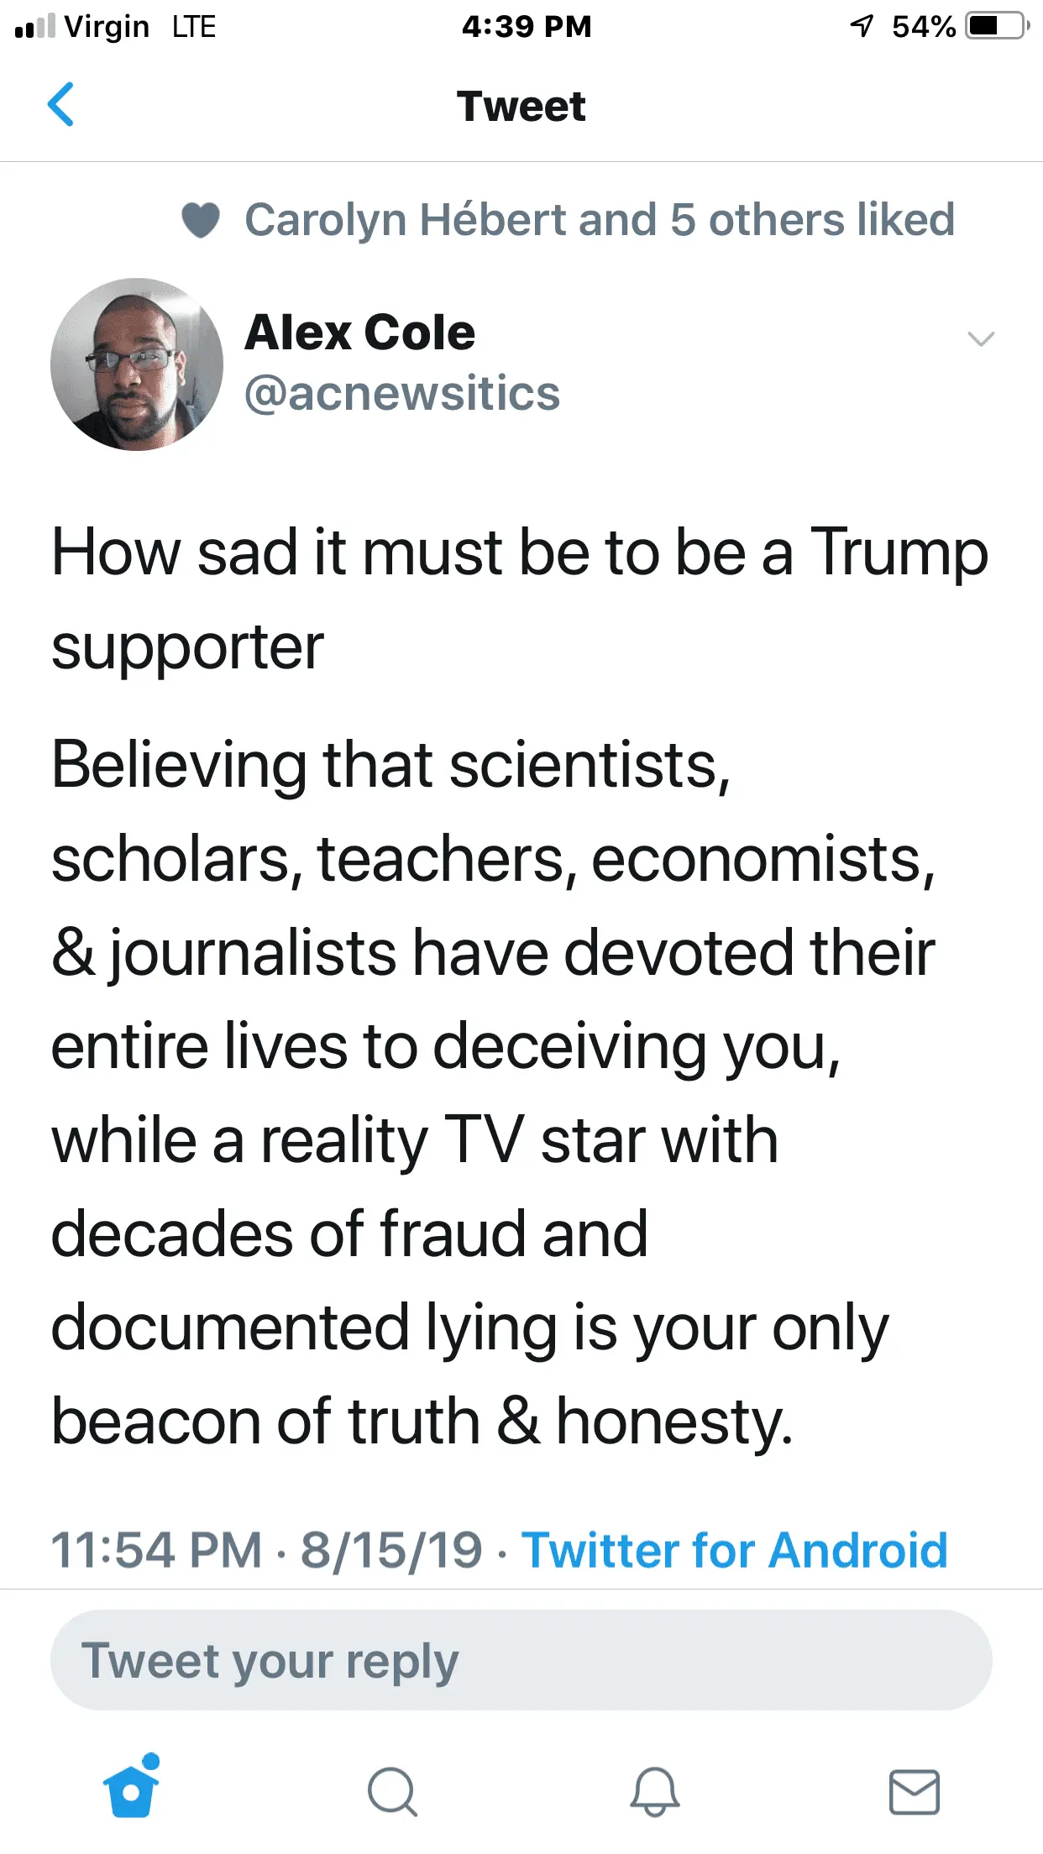Open the Search magnifier tab
Viewport: 1043px width, 1854px height.
click(x=392, y=1791)
